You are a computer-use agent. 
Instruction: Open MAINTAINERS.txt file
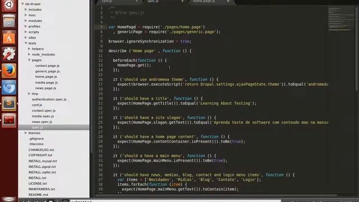point(42,189)
